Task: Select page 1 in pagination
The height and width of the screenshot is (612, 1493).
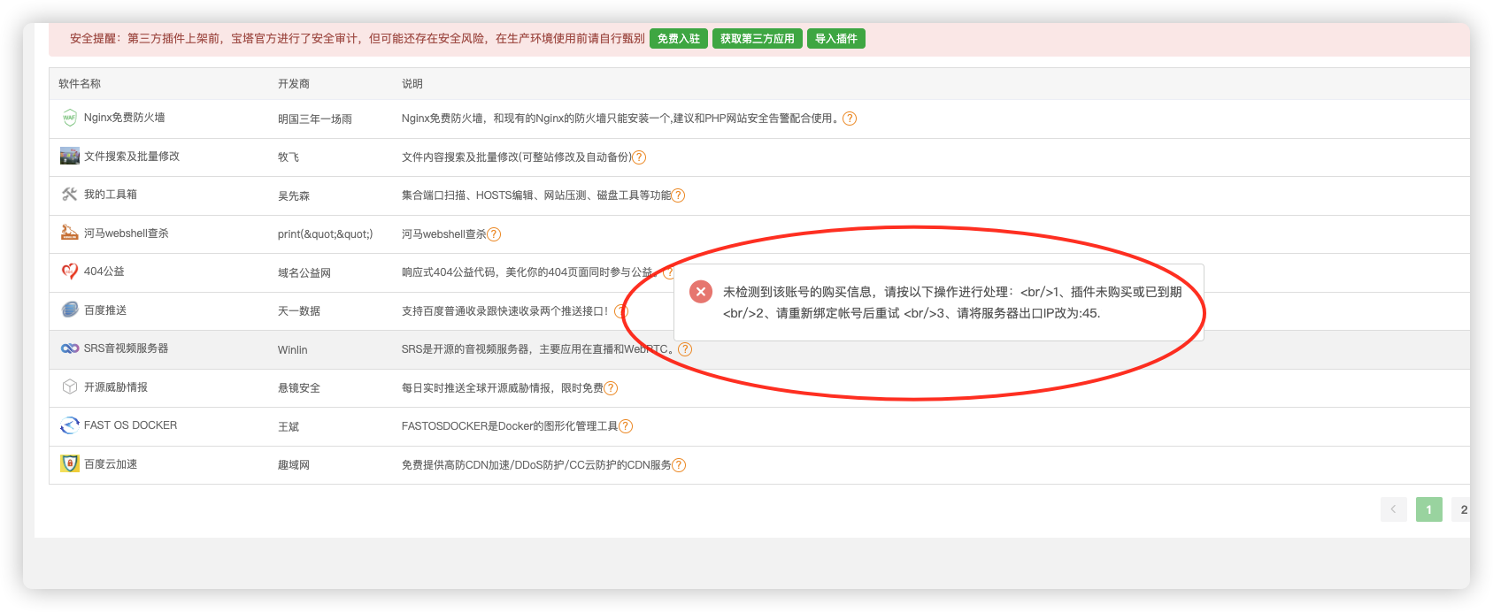Action: [x=1428, y=509]
